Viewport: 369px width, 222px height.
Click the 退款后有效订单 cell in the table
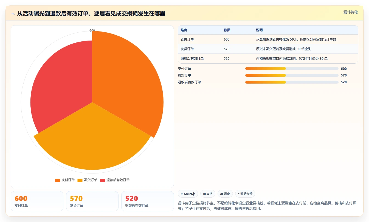pyautogui.click(x=192, y=59)
